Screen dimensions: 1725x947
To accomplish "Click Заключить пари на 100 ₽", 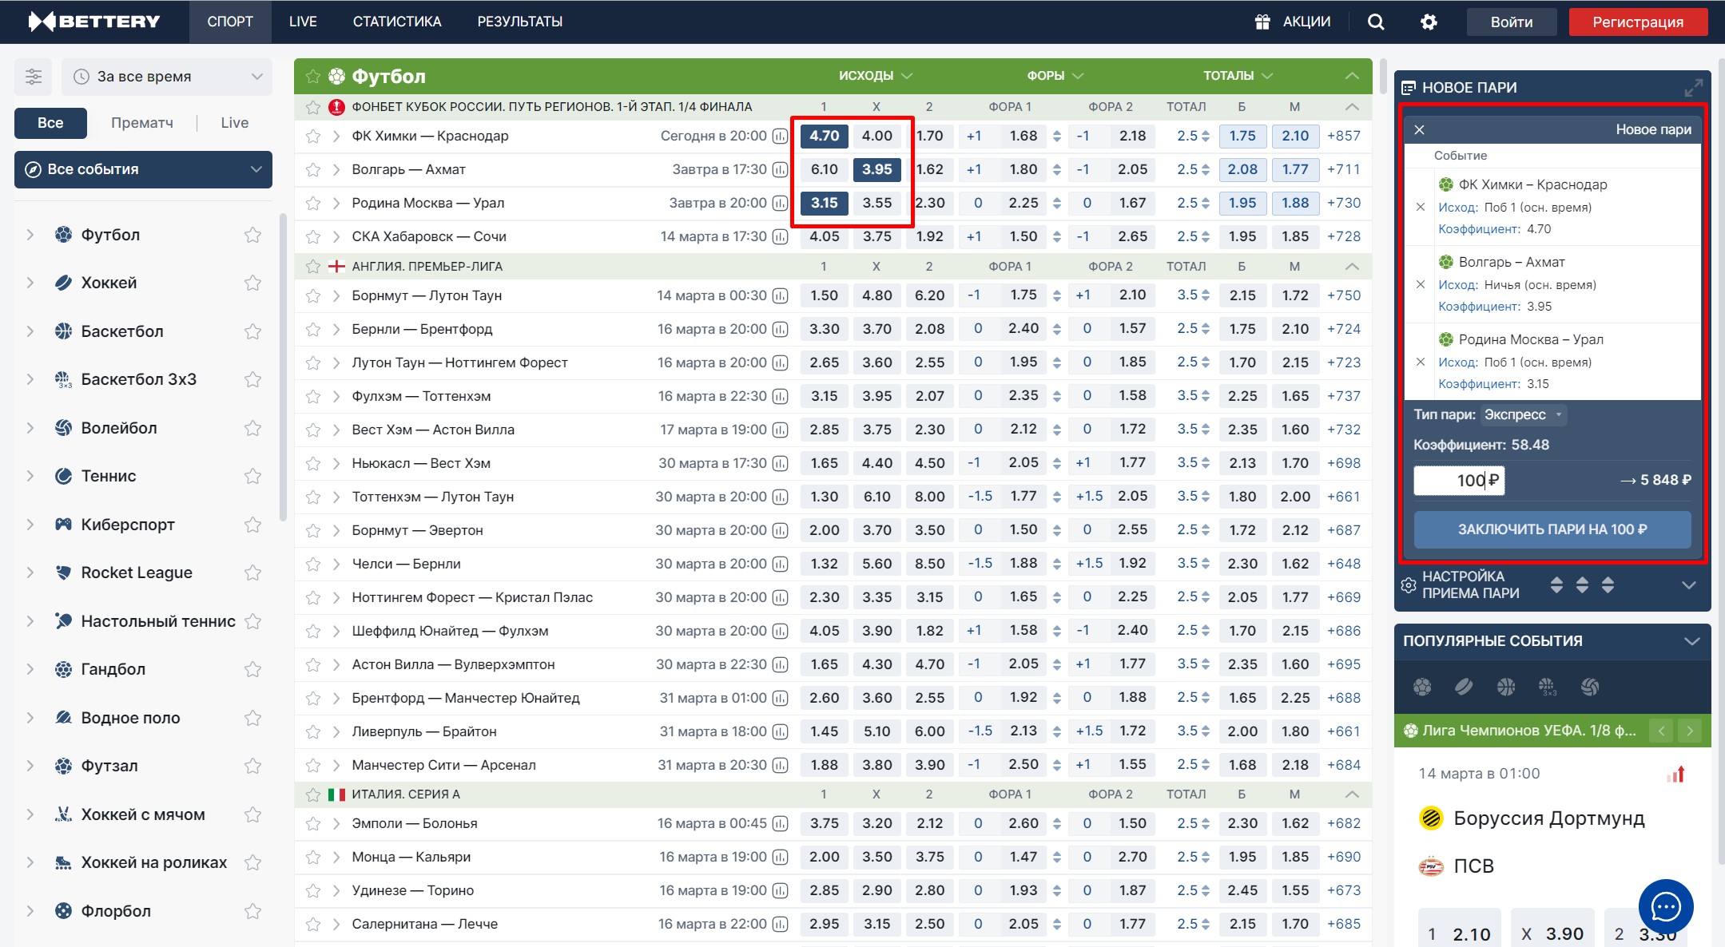I will (x=1552, y=529).
